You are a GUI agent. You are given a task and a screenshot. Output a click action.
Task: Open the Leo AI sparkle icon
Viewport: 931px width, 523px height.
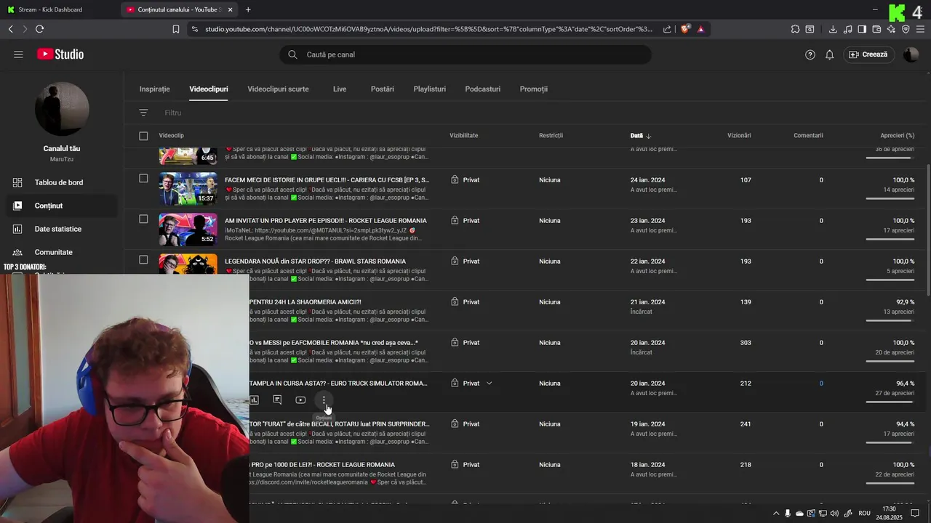point(891,29)
